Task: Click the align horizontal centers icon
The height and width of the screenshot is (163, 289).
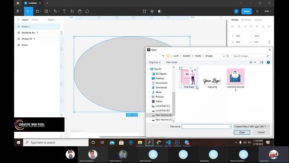Action: (239, 27)
